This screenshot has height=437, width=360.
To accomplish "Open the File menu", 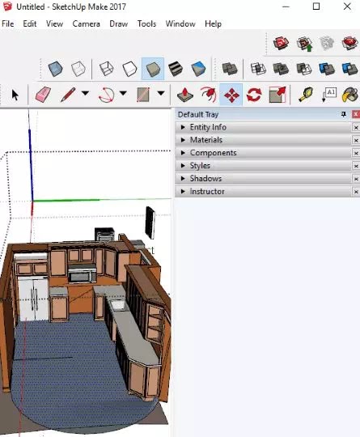I will 8,24.
